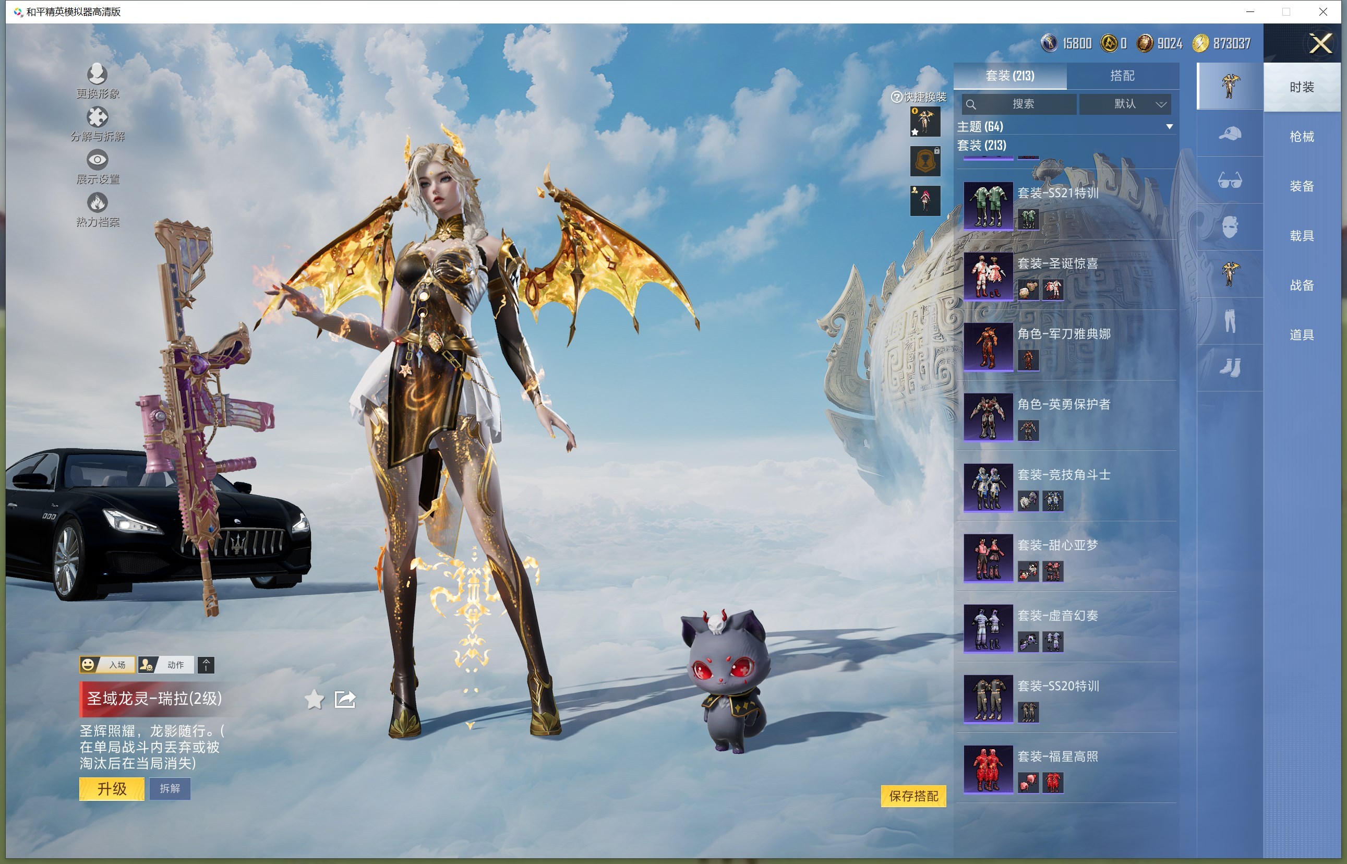Select the shoes category icon
This screenshot has width=1347, height=864.
[1230, 367]
